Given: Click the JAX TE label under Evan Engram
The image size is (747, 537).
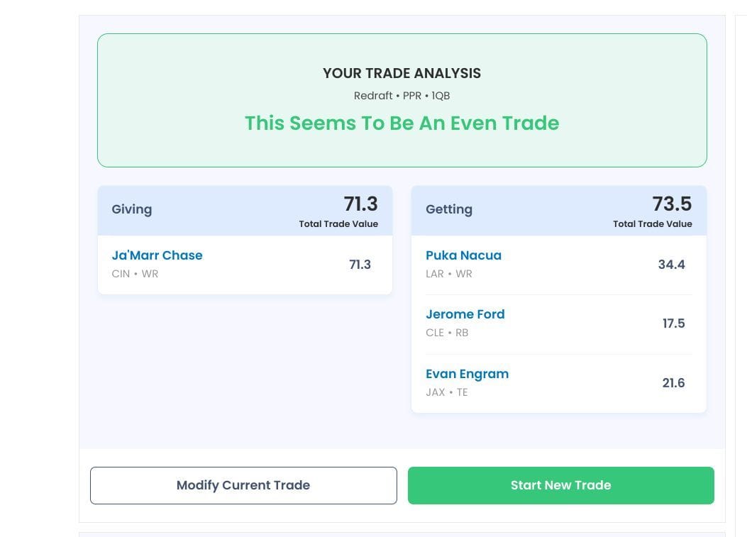Looking at the screenshot, I should click(x=446, y=392).
